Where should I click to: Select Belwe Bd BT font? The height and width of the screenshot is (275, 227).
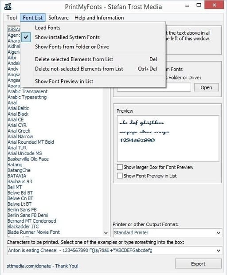pos(20,192)
